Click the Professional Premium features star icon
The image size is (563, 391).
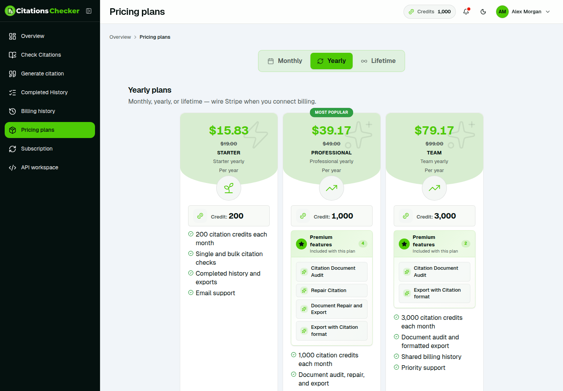click(301, 244)
